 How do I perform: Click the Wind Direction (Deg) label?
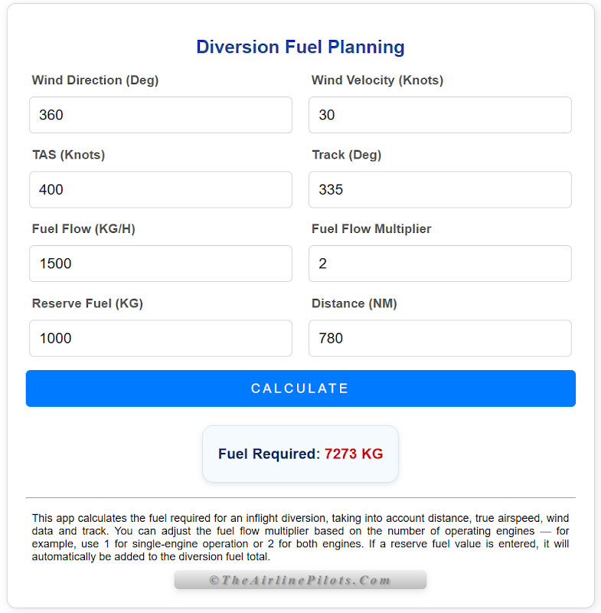95,80
